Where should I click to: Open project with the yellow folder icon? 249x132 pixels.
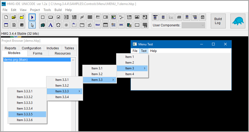[14, 17]
